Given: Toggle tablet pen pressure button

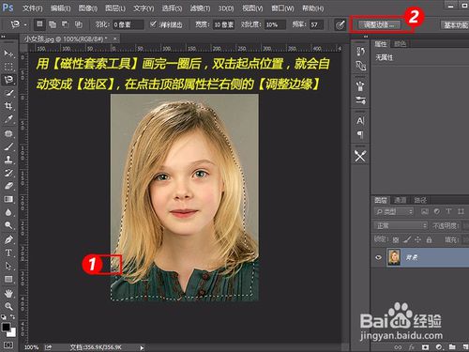Looking at the screenshot, I should 340,24.
